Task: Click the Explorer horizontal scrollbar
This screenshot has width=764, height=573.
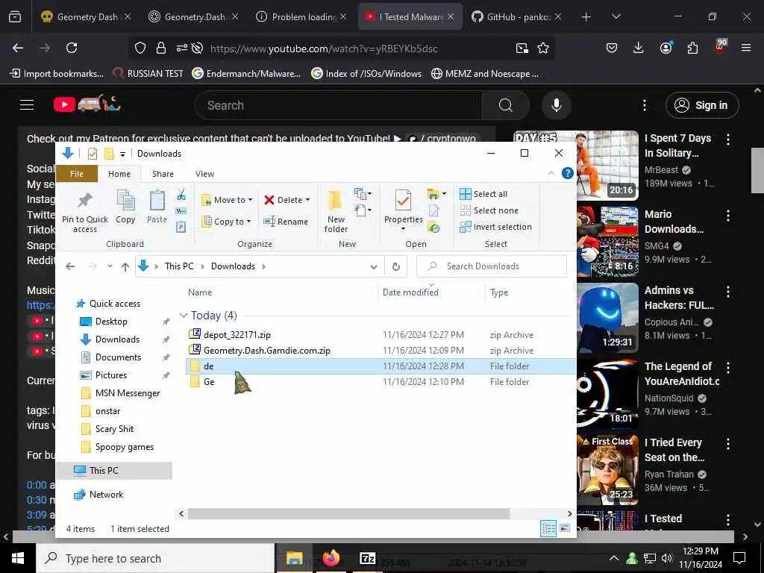Action: coord(348,513)
